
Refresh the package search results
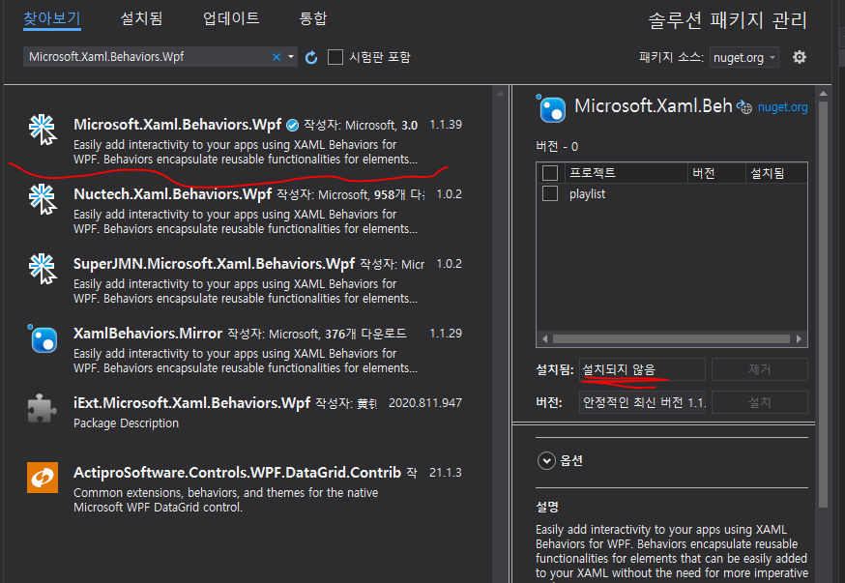point(311,57)
